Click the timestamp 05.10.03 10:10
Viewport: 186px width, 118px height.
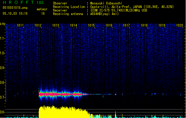pyautogui.click(x=15, y=14)
